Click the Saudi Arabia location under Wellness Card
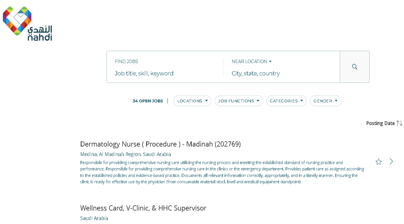 coord(94,218)
